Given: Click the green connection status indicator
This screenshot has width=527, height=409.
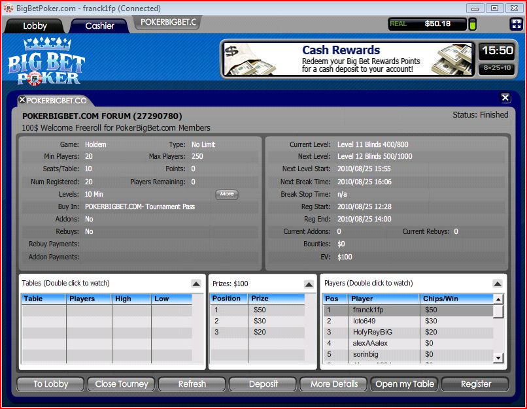Looking at the screenshot, I should click(x=473, y=25).
